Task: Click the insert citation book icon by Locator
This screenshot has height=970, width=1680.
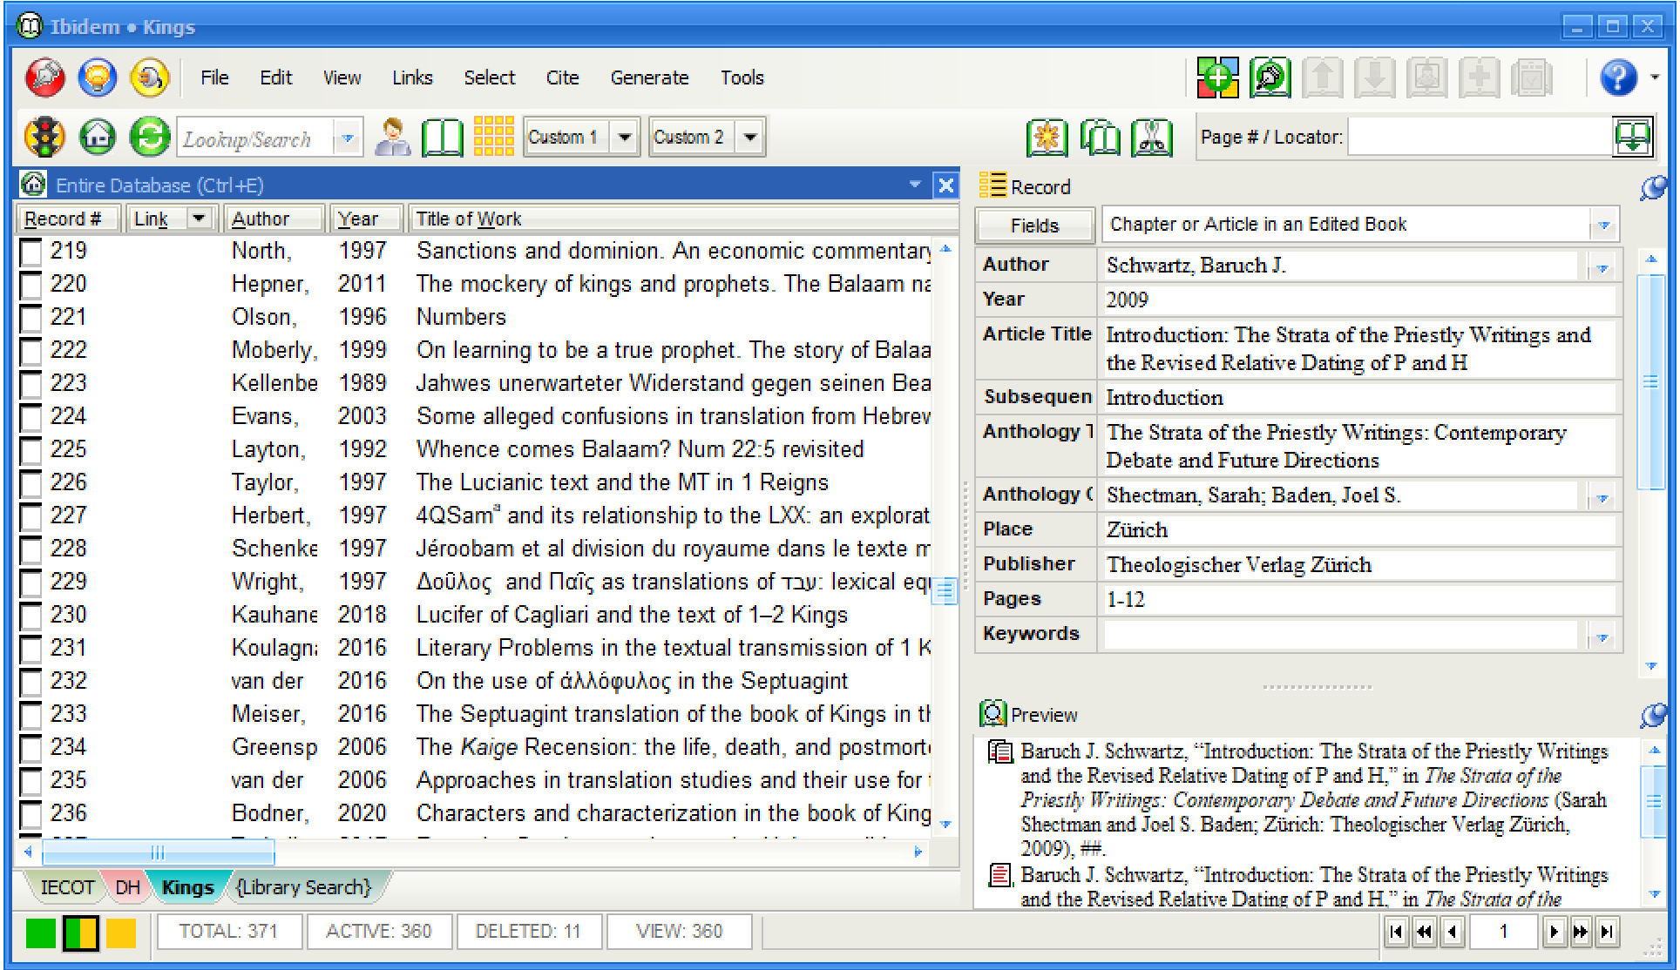Action: pos(1632,138)
